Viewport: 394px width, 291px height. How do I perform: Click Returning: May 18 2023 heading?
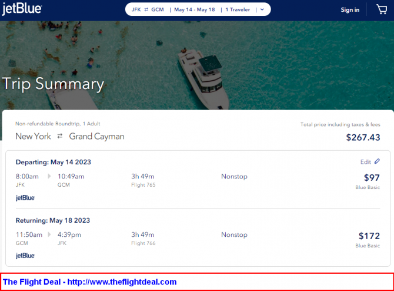(53, 220)
